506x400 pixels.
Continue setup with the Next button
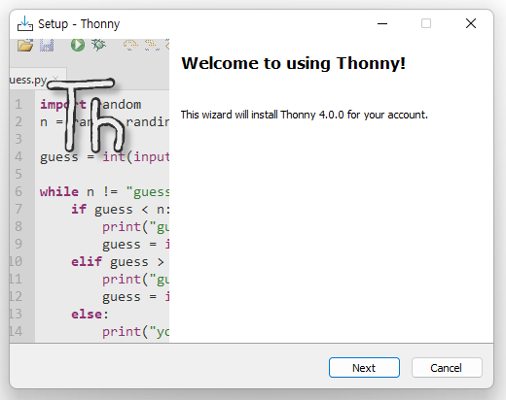364,368
